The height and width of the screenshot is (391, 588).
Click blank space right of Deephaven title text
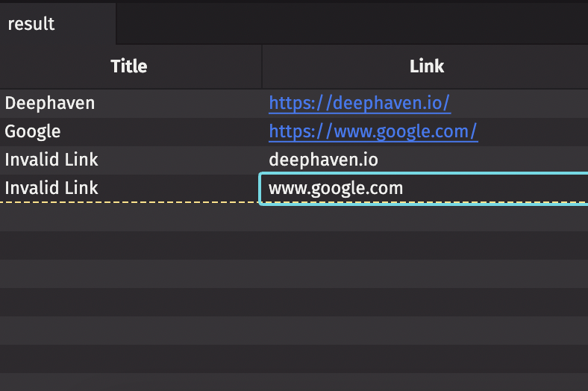click(x=179, y=103)
